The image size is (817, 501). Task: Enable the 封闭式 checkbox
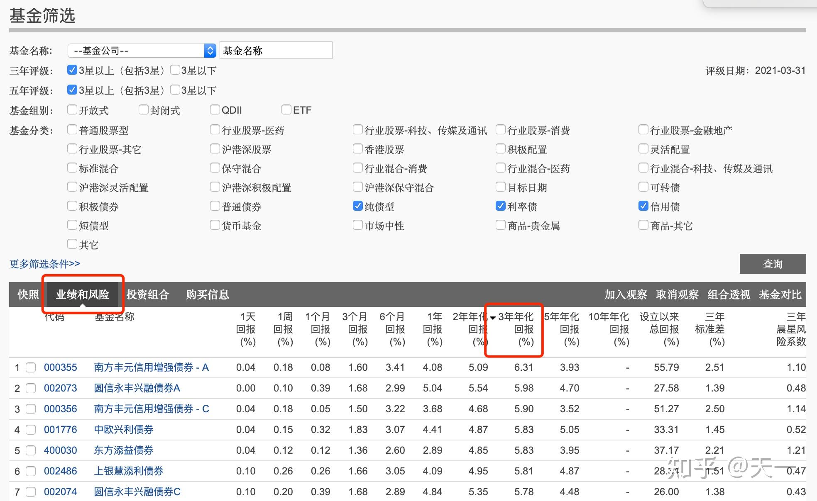[143, 109]
